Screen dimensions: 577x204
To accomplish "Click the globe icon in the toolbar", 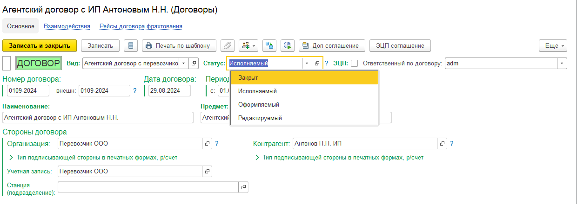I will pos(288,45).
